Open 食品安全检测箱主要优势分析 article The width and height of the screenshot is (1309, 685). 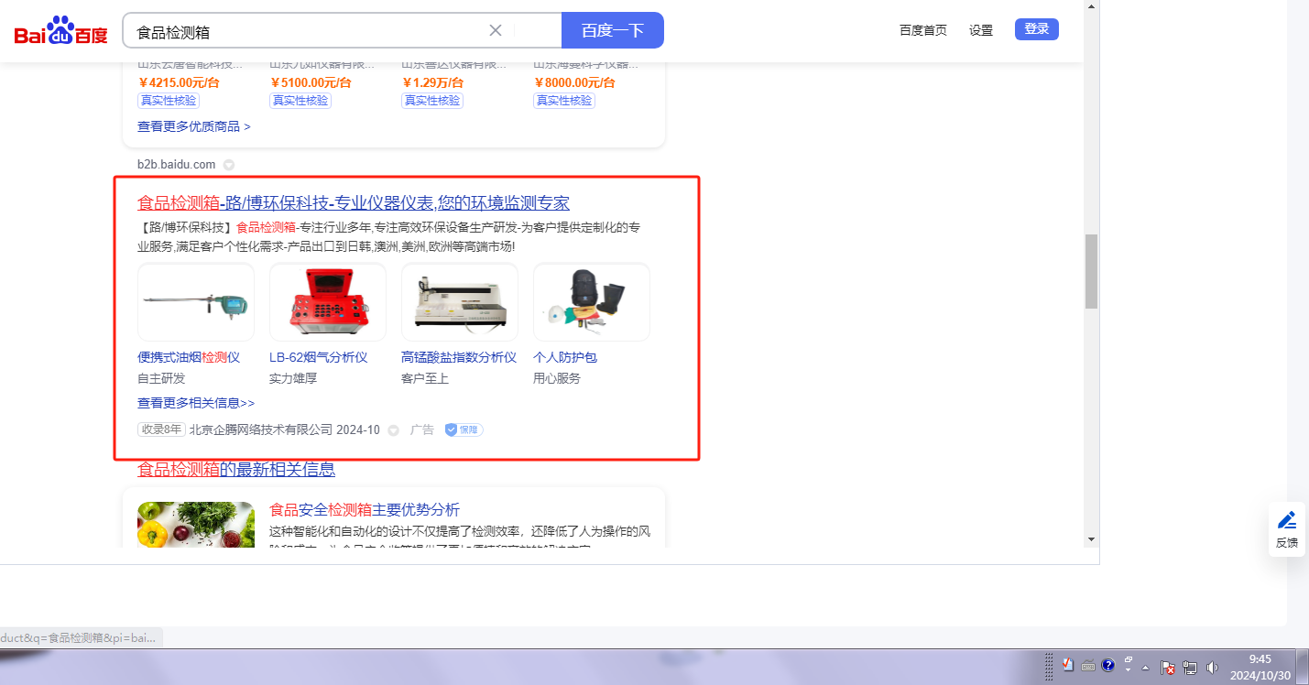pos(365,510)
